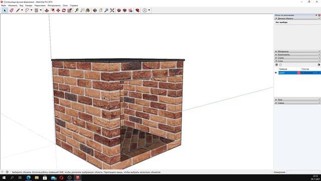Choose the Offset tool
The image size is (321, 181).
(53, 10)
